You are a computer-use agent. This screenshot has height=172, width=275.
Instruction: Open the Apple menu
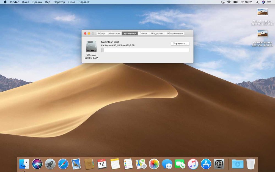(x=5, y=2)
